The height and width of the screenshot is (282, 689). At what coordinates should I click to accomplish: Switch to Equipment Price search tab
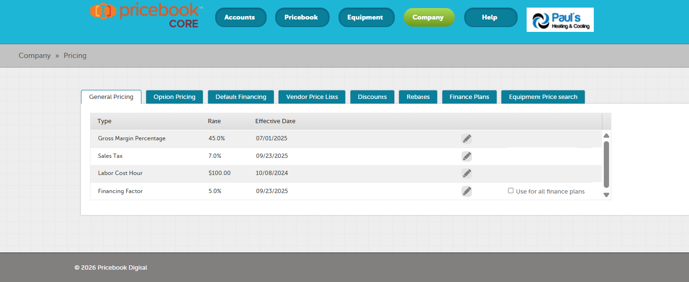pyautogui.click(x=543, y=97)
